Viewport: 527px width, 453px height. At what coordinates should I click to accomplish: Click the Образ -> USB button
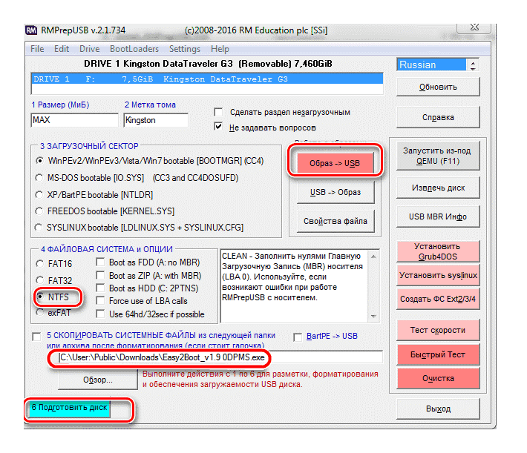tap(335, 163)
